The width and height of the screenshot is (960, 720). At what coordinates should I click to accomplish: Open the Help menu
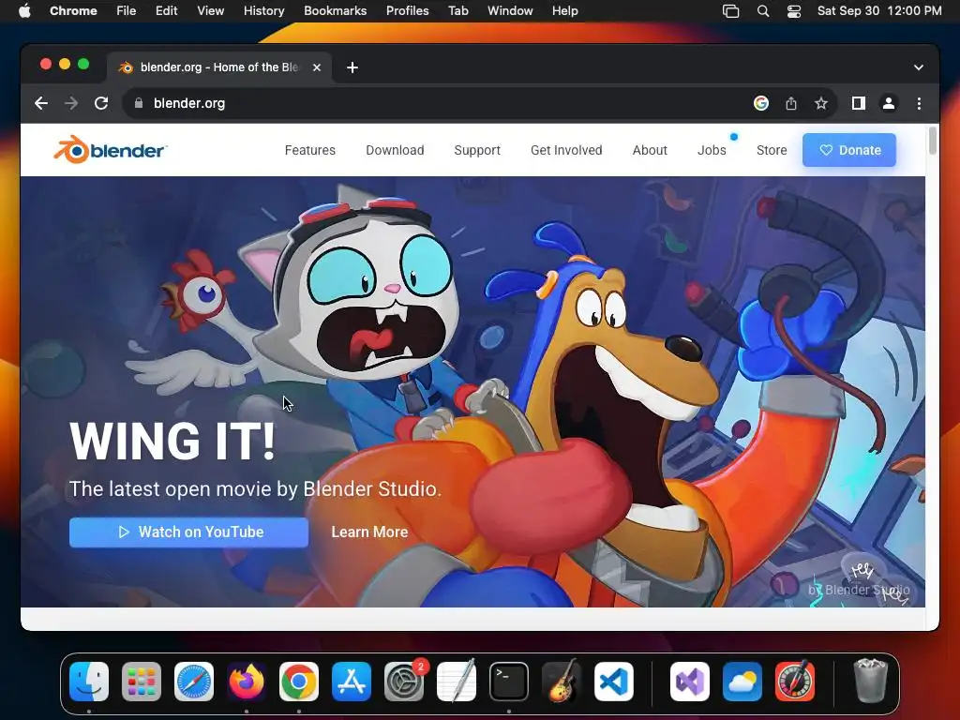[564, 11]
